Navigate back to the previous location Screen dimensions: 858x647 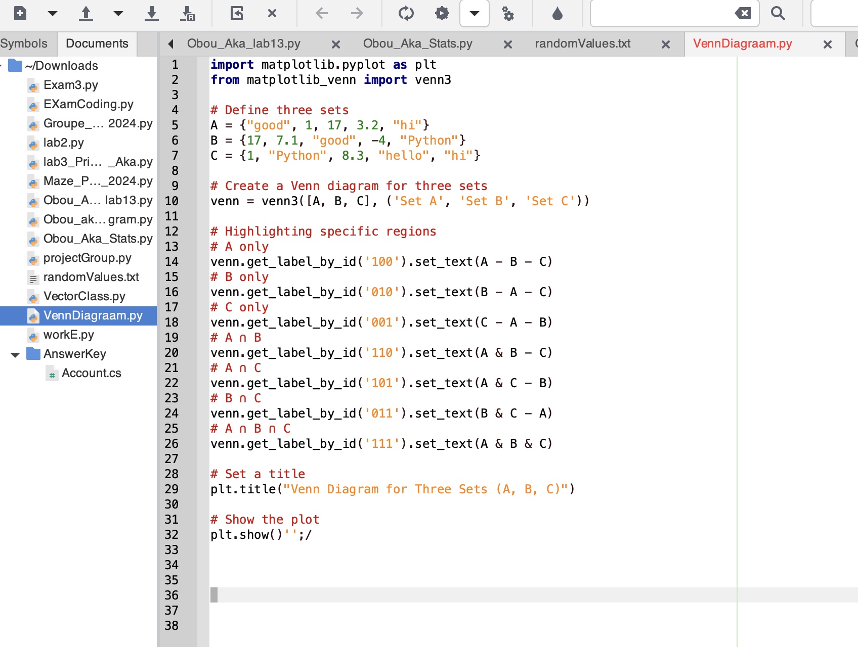coord(322,13)
